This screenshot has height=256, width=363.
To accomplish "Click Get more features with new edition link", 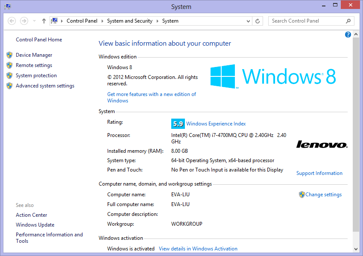I will (152, 97).
